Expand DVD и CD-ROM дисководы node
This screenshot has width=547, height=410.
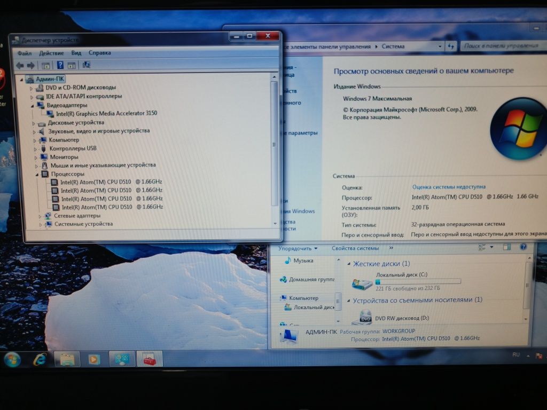pyautogui.click(x=31, y=89)
